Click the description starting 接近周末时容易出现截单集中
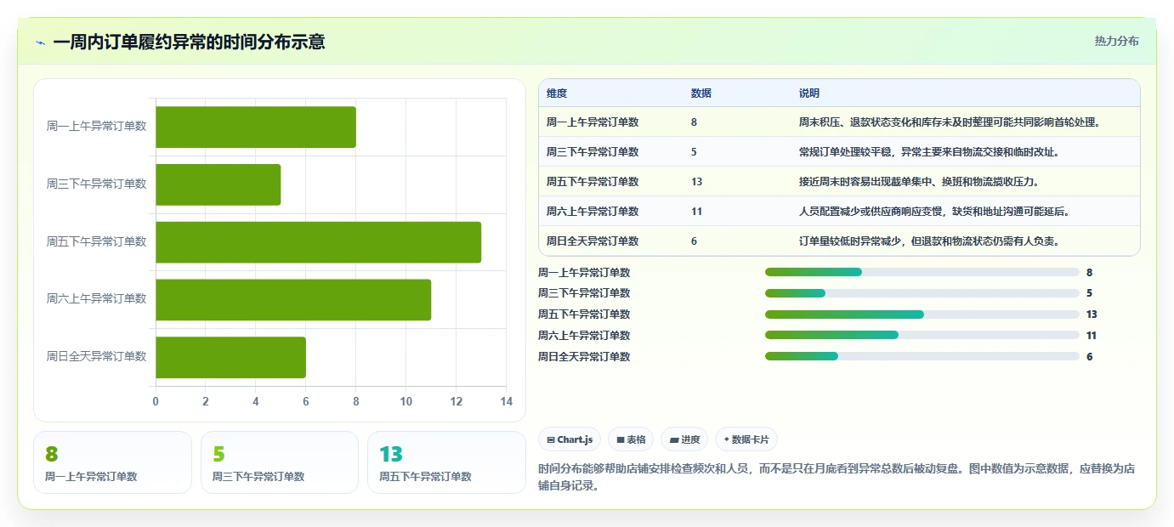 (x=919, y=182)
